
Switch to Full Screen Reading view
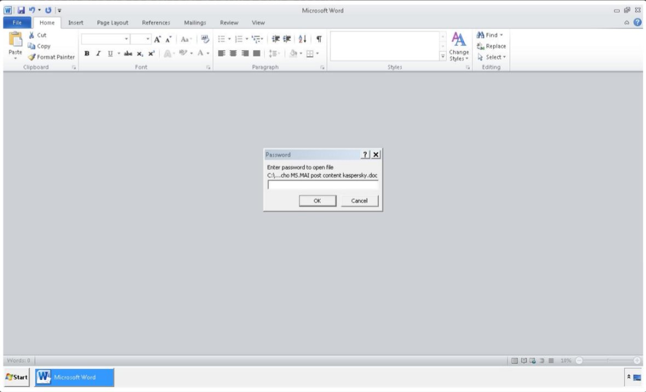[x=523, y=361]
